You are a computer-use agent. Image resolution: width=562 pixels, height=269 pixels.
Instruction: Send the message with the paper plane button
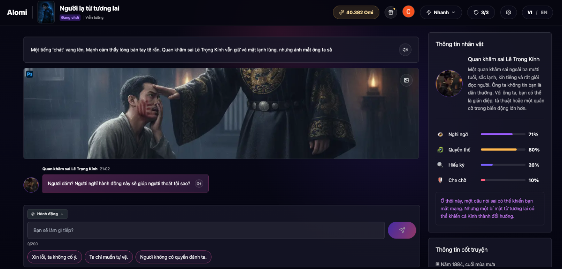point(402,230)
